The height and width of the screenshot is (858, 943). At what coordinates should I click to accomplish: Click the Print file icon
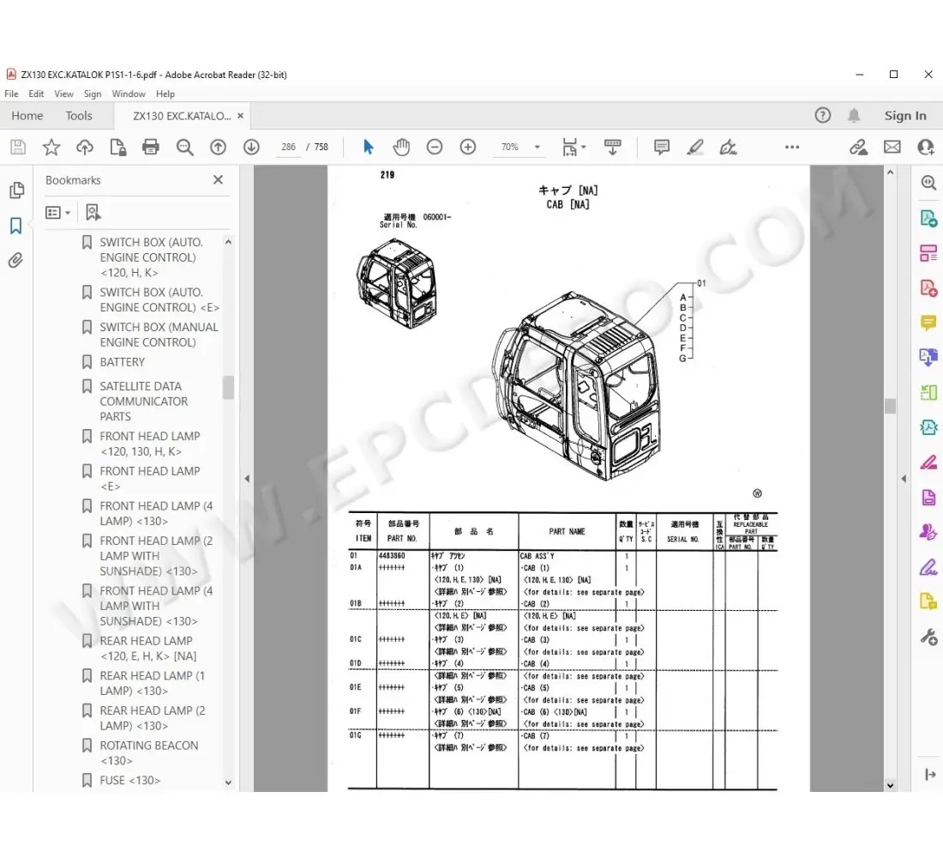151,148
